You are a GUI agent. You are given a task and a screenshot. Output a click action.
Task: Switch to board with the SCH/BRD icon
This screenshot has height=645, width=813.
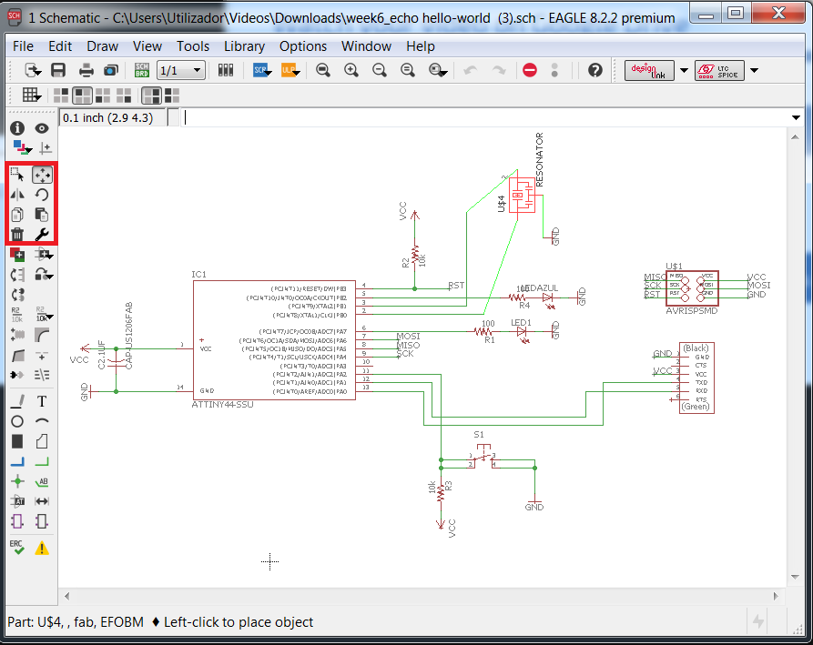[x=141, y=70]
